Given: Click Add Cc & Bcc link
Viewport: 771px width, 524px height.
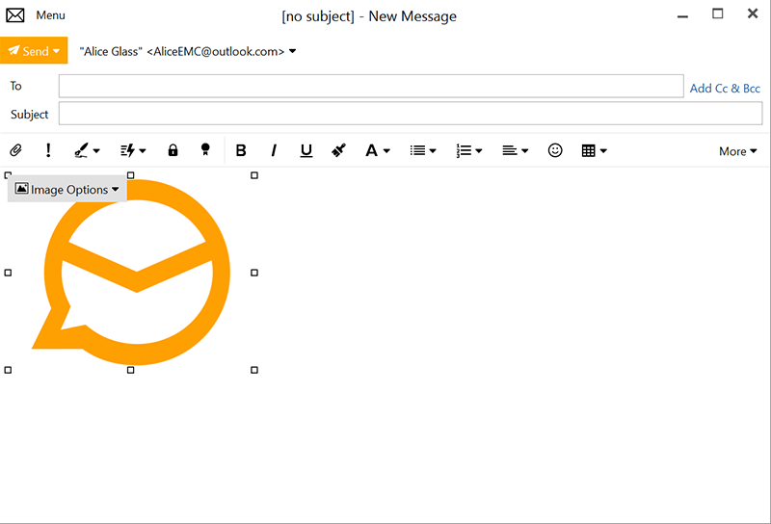Looking at the screenshot, I should pos(725,89).
